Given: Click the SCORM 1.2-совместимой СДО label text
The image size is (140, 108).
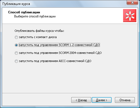Looking at the screenshot, I should pos(59,45).
